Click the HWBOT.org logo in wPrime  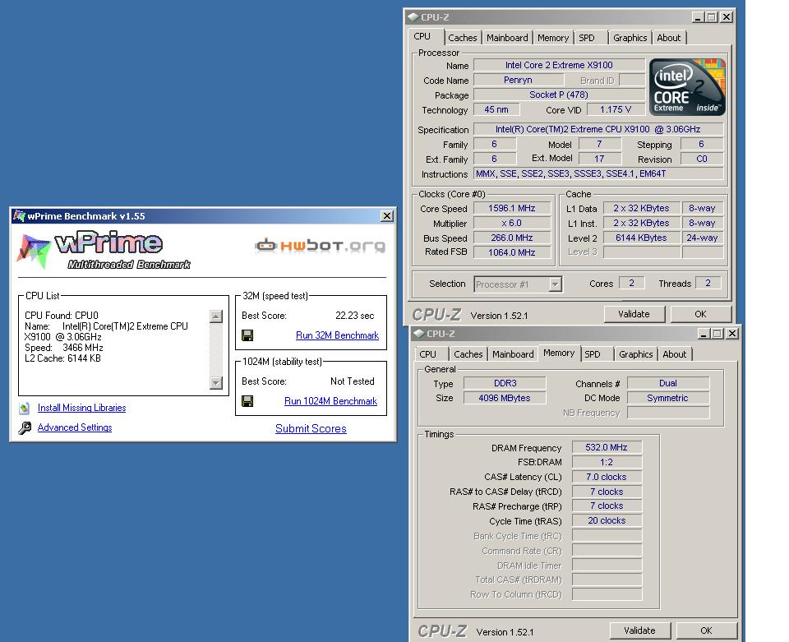(321, 245)
